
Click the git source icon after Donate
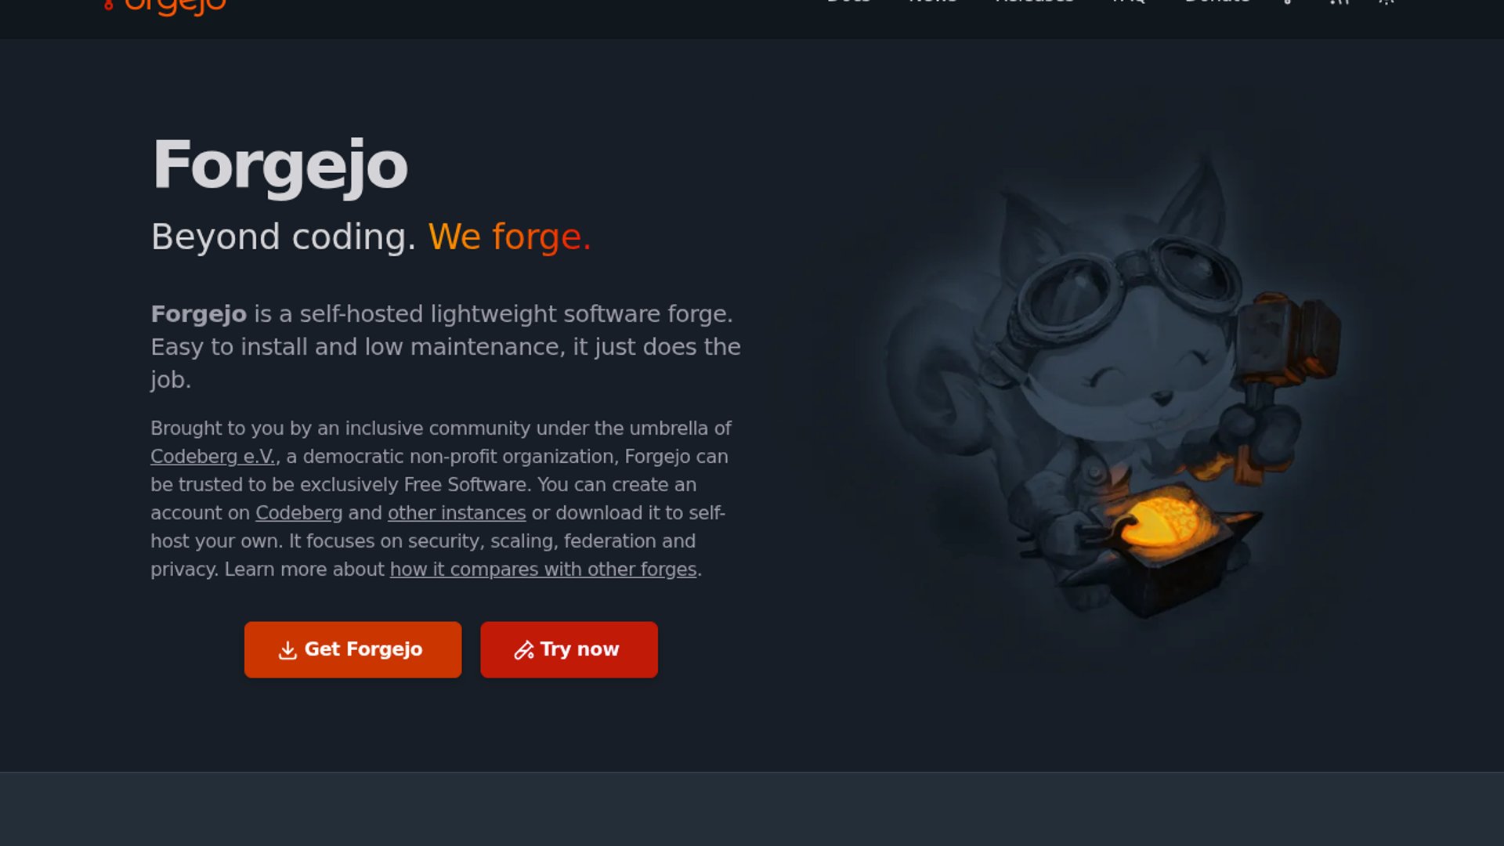1289,2
